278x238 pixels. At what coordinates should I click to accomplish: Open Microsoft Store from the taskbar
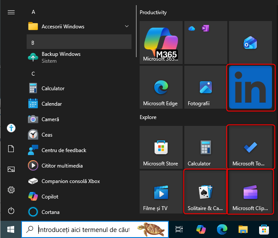(x=264, y=229)
